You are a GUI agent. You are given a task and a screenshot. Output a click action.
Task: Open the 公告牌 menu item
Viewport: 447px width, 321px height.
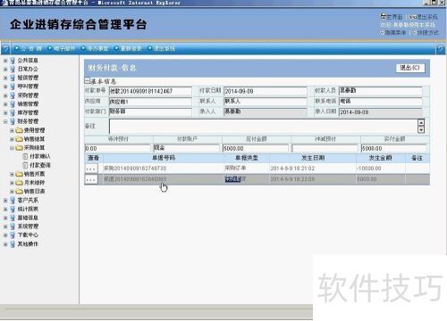click(29, 48)
